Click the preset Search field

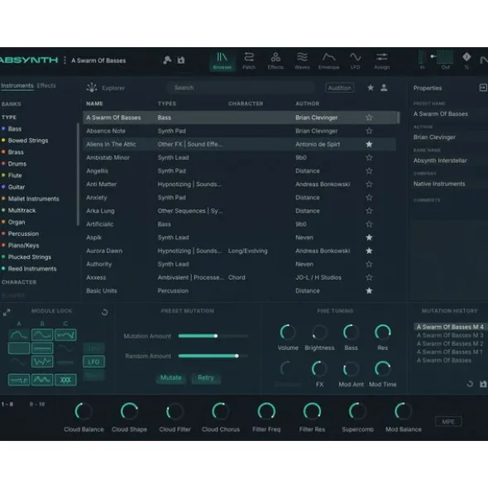click(x=241, y=88)
